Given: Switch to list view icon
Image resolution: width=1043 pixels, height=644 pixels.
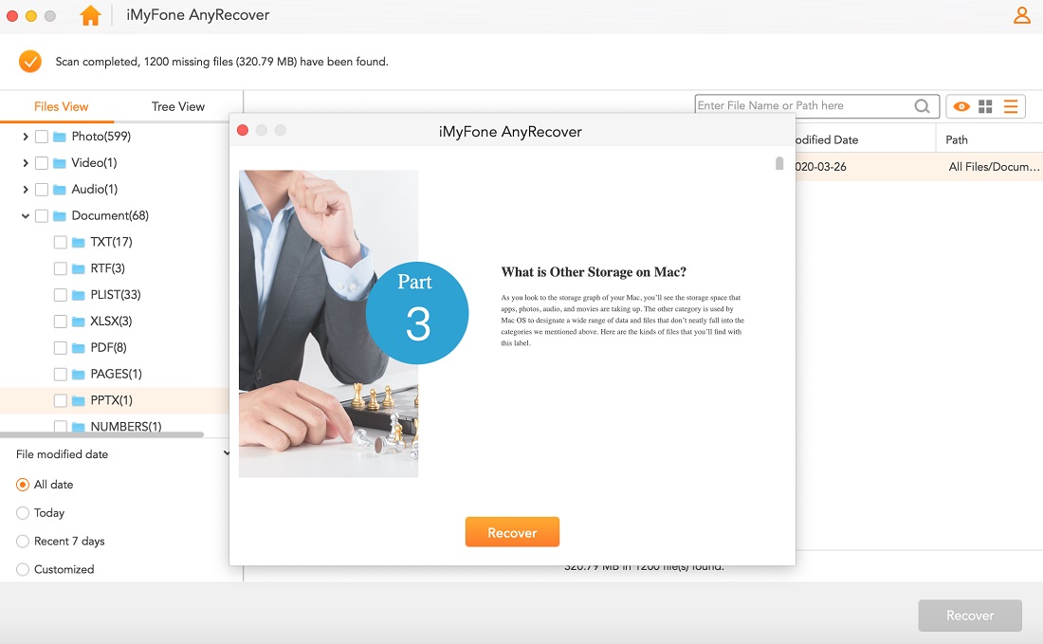Looking at the screenshot, I should 1011,106.
